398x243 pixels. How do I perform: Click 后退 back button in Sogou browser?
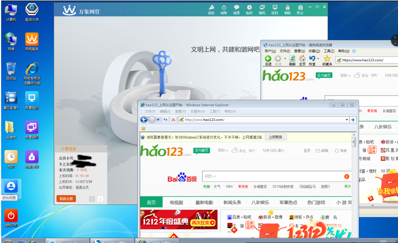(x=268, y=60)
